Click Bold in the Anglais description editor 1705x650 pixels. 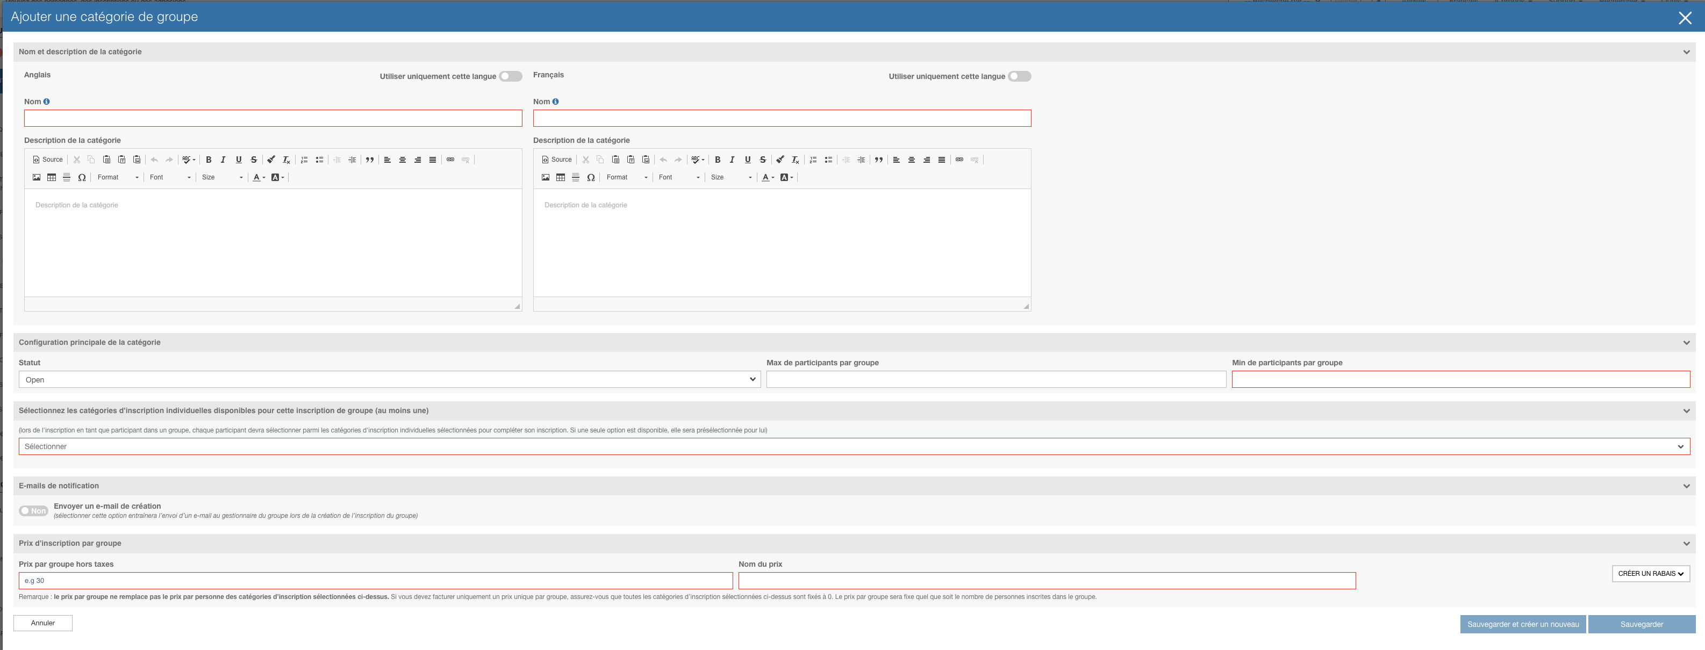[x=209, y=160]
